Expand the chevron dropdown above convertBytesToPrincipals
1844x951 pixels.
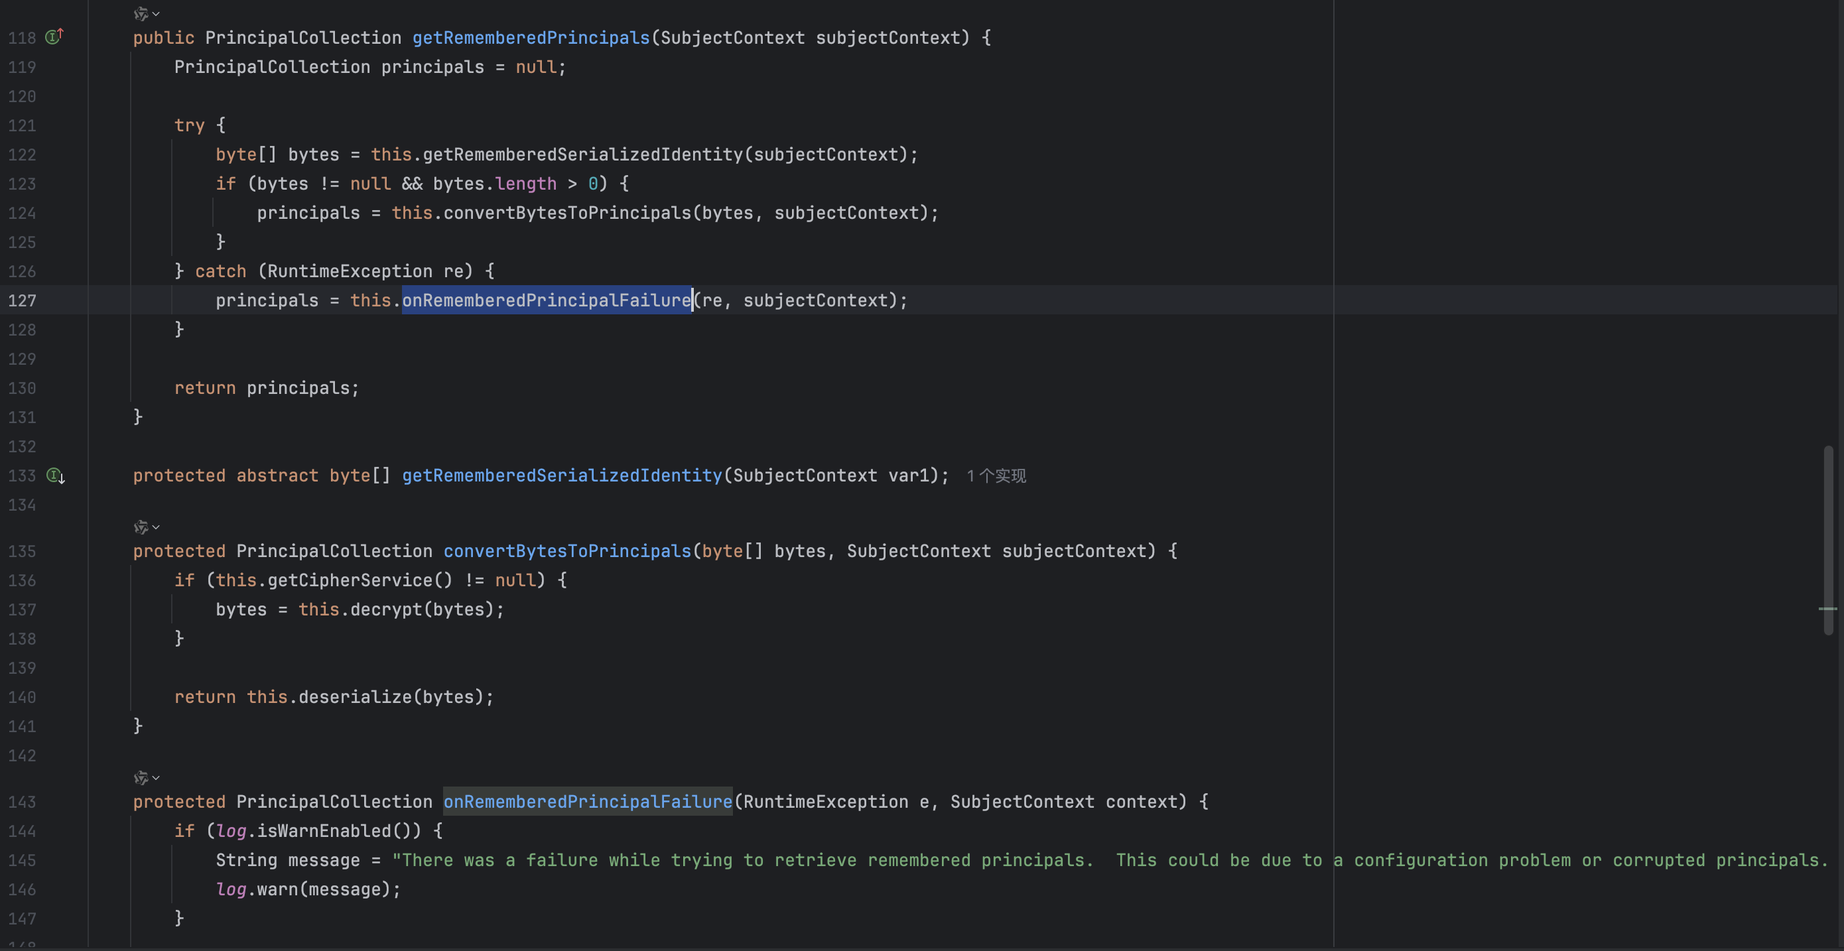pos(156,527)
